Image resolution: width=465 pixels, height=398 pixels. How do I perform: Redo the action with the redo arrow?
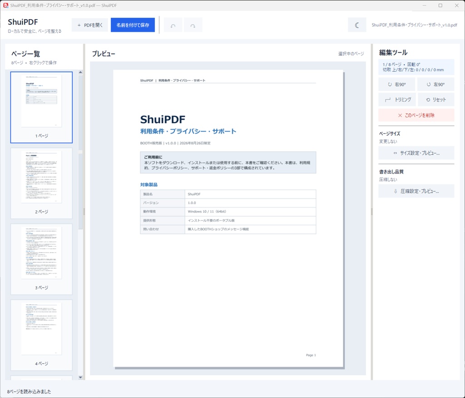(x=193, y=26)
